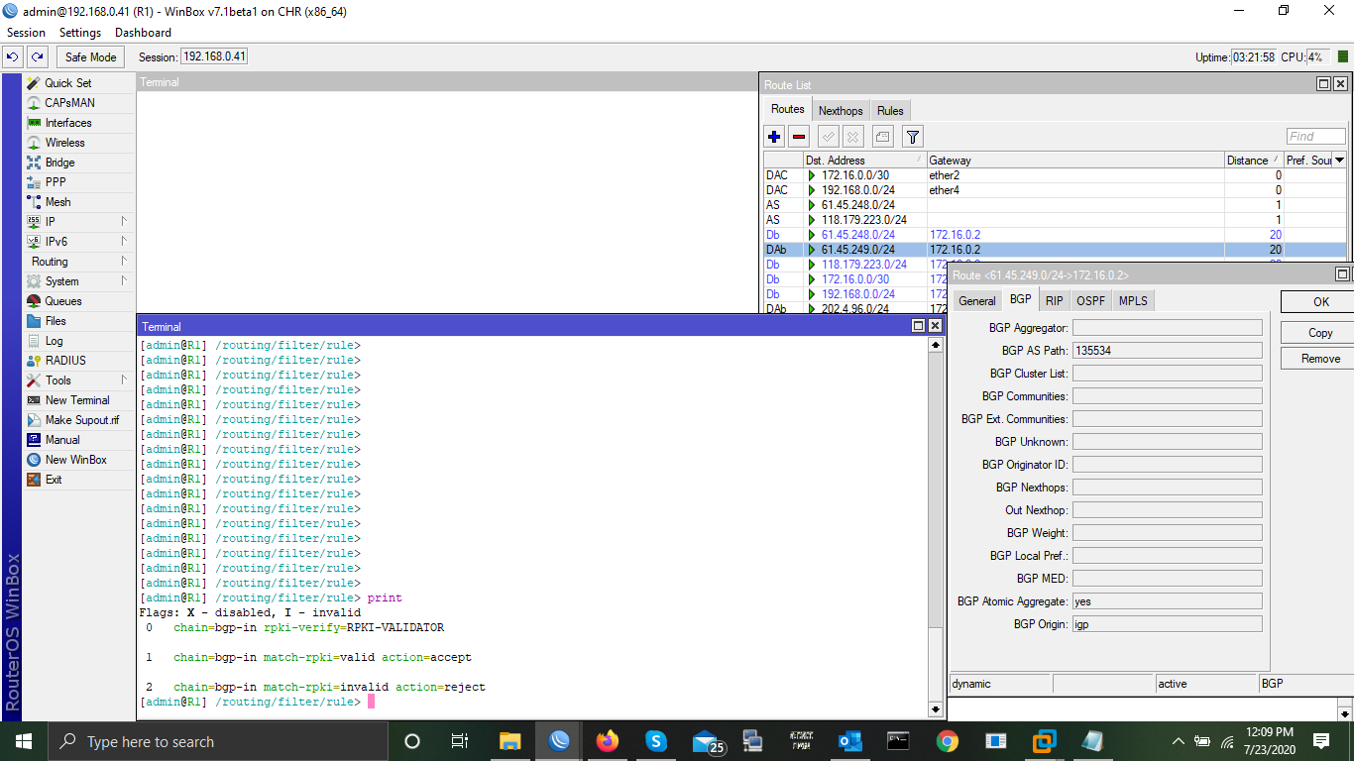Open the Session menu
This screenshot has width=1354, height=761.
click(x=26, y=33)
